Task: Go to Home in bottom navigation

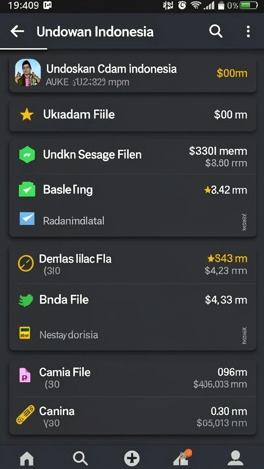Action: coord(27,458)
